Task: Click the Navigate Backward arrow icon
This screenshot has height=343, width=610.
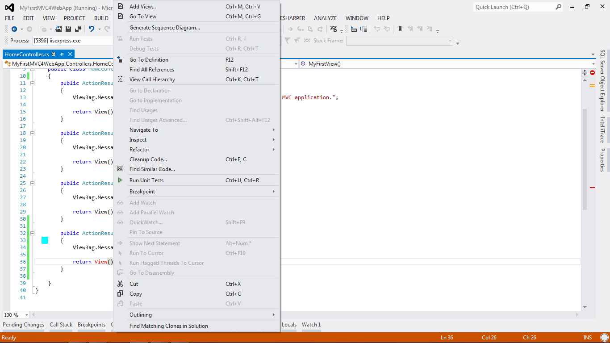Action: (14, 29)
